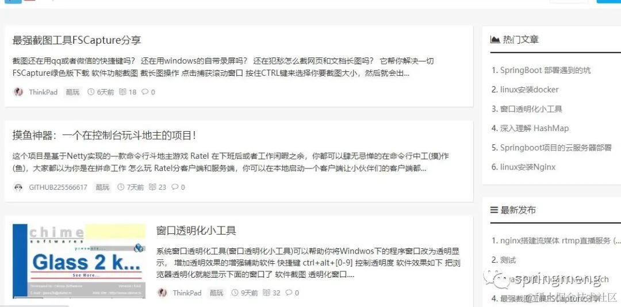Image resolution: width=621 pixels, height=307 pixels.
Task: Open hot article 深入理解 HashMap
Action: tap(530, 128)
